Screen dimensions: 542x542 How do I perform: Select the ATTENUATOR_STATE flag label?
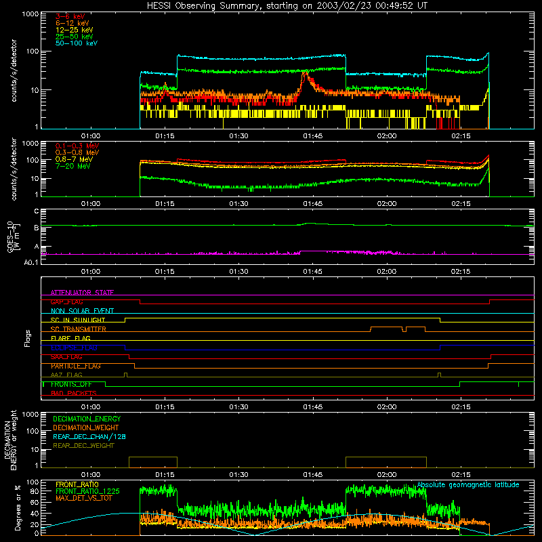(x=82, y=293)
